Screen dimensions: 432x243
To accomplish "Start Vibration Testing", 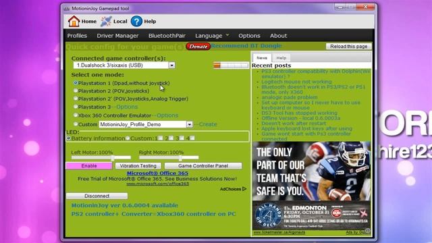I will pyautogui.click(x=138, y=165).
